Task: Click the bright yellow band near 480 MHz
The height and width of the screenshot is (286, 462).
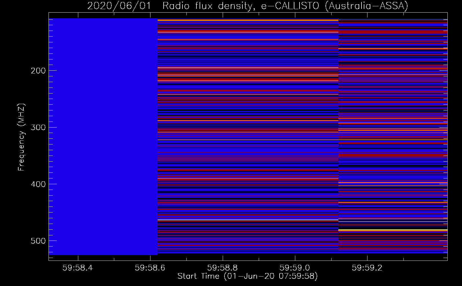Action: (x=393, y=230)
